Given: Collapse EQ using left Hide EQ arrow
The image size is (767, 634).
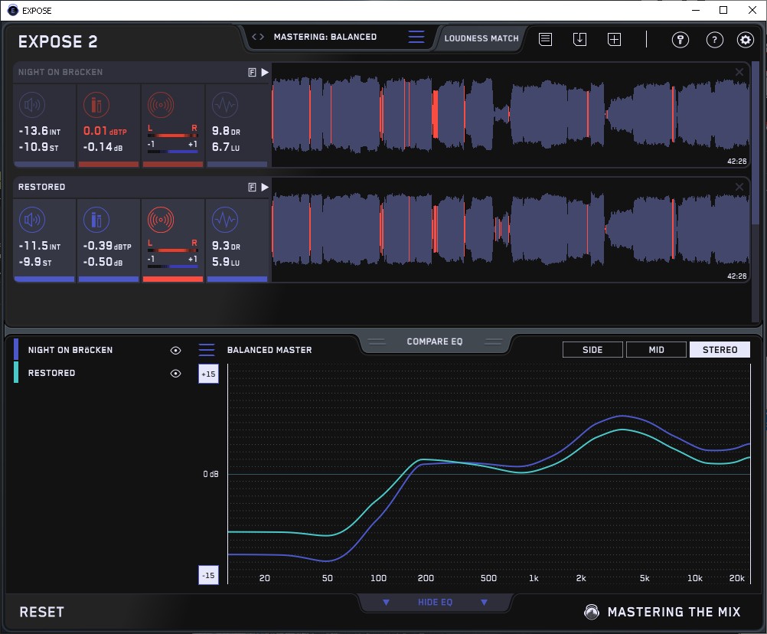Looking at the screenshot, I should pos(386,602).
